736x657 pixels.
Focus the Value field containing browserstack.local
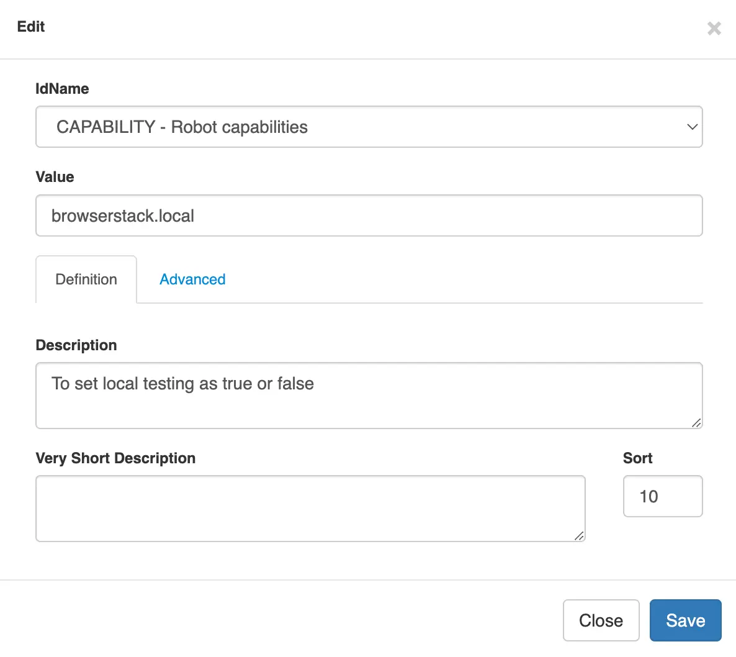369,215
